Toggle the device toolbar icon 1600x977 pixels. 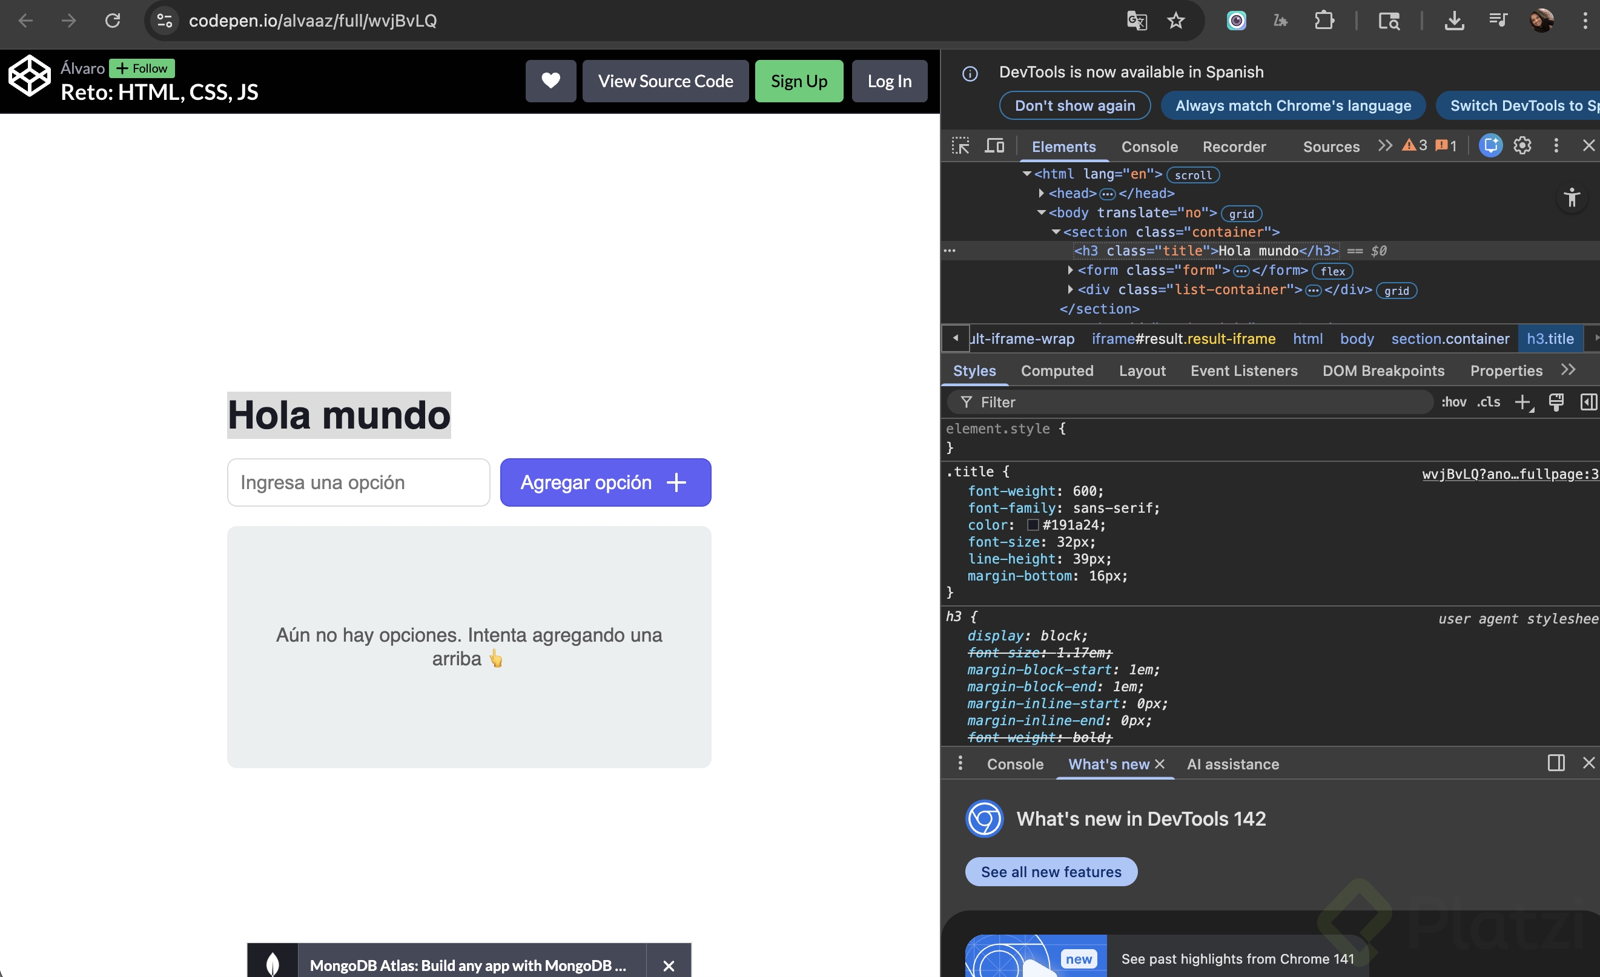tap(994, 145)
